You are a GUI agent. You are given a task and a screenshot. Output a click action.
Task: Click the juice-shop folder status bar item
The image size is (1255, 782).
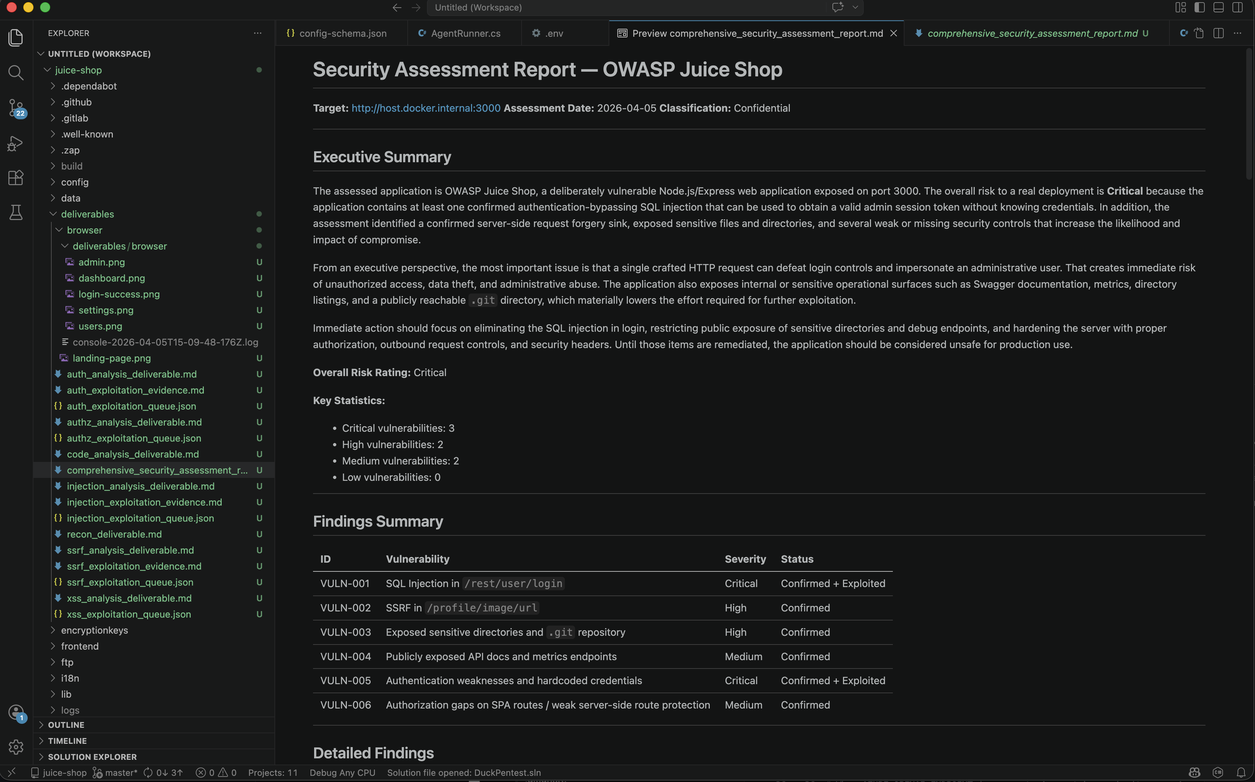click(x=59, y=773)
